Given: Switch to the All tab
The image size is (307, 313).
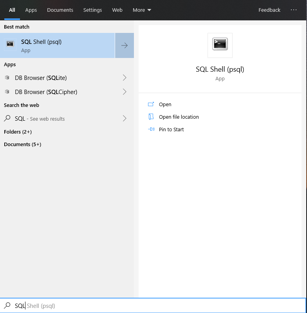Looking at the screenshot, I should pyautogui.click(x=12, y=10).
